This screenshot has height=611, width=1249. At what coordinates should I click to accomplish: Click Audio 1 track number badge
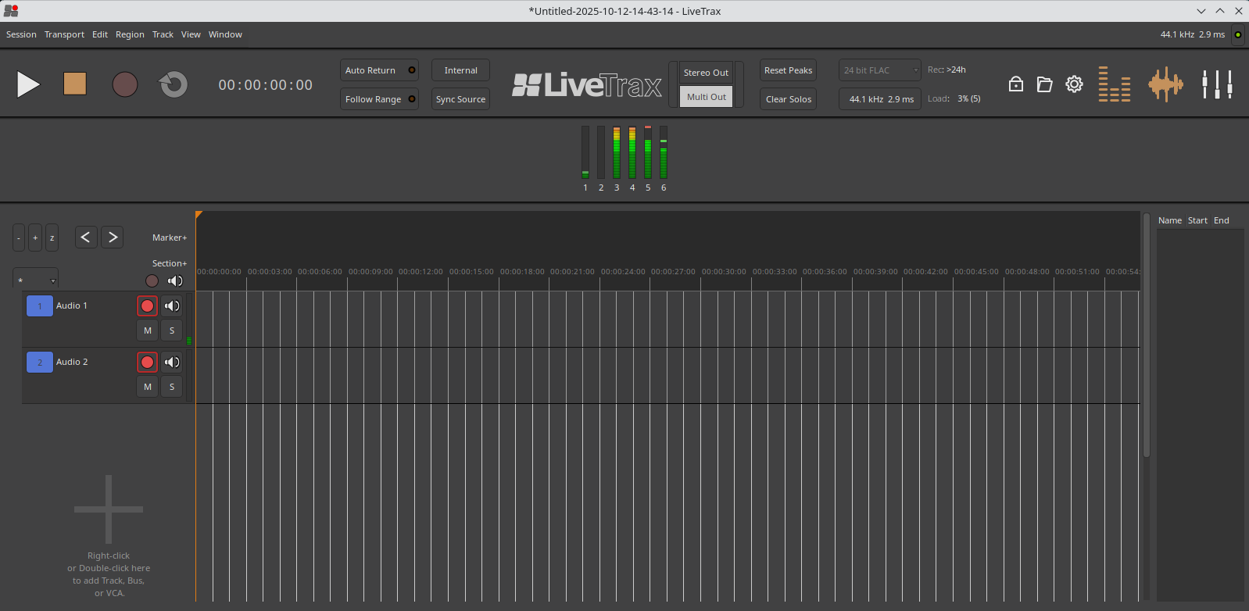(40, 306)
